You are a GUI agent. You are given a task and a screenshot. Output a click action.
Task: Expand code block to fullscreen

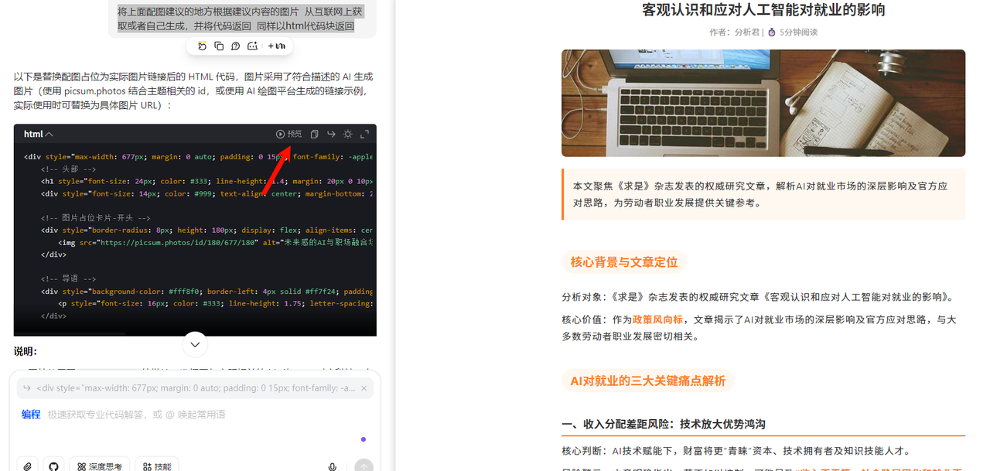click(364, 134)
